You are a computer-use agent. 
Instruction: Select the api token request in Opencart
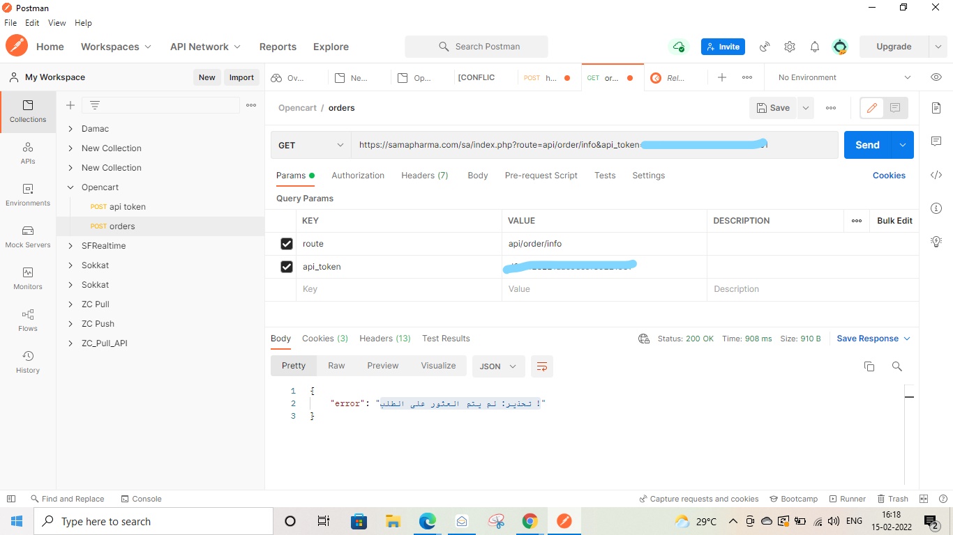[128, 207]
